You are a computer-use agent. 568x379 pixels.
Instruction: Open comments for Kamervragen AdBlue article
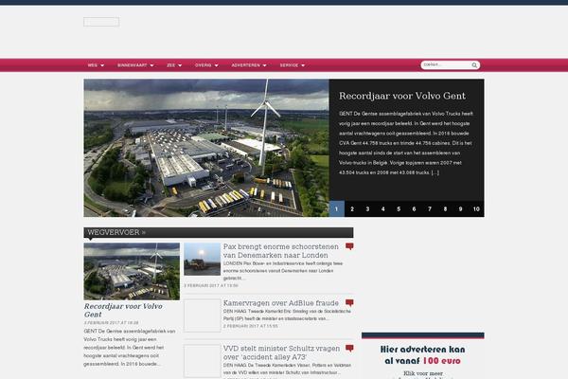pos(349,302)
